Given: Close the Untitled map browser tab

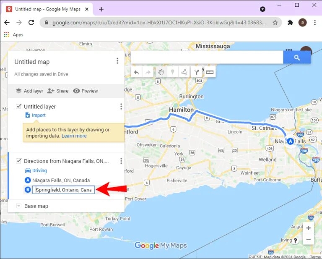Looking at the screenshot, I should [x=87, y=9].
